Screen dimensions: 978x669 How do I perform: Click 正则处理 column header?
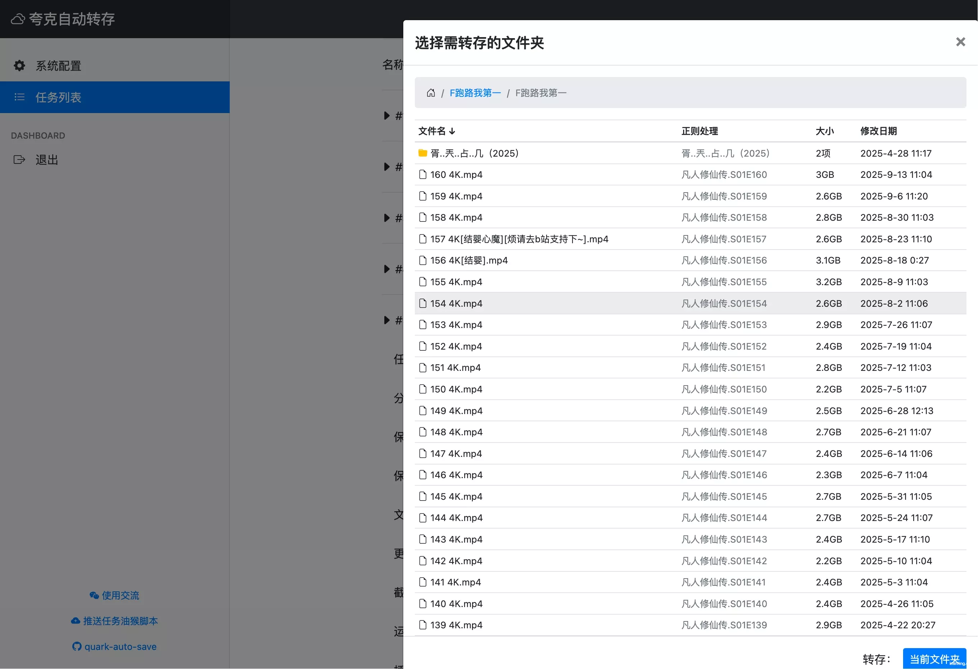[699, 131]
